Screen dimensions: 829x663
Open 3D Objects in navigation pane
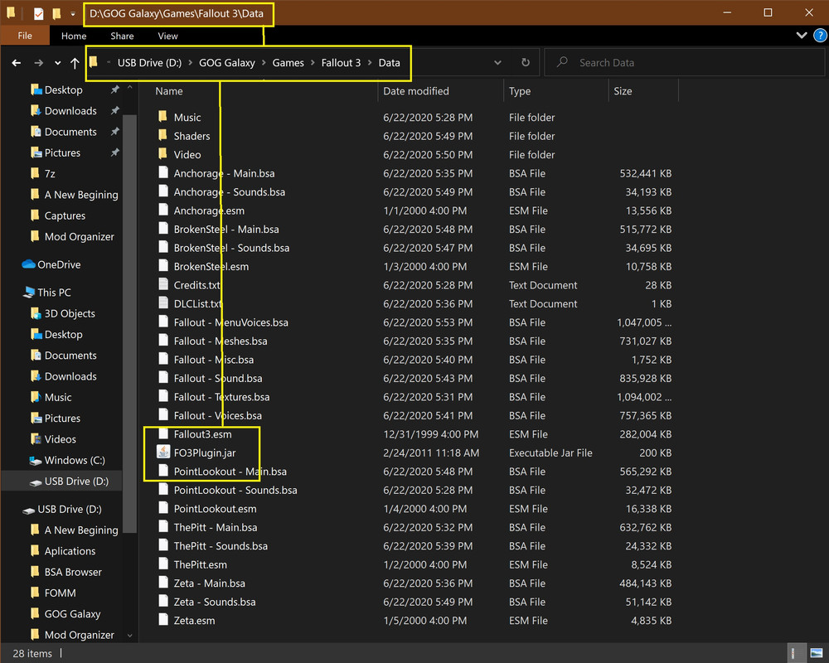tap(70, 313)
